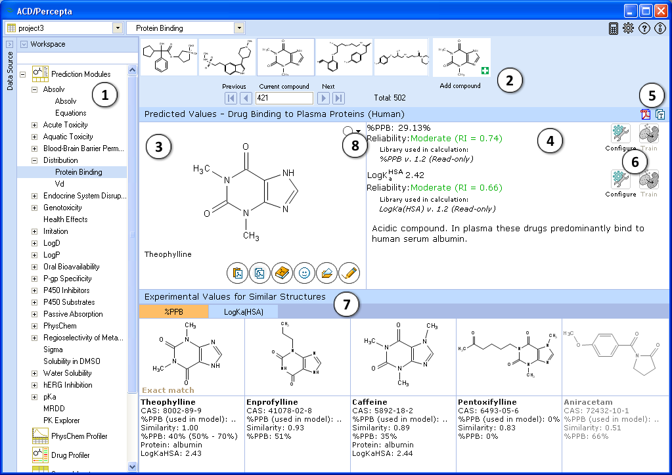Click the current compound number field
The width and height of the screenshot is (672, 475).
pyautogui.click(x=284, y=98)
